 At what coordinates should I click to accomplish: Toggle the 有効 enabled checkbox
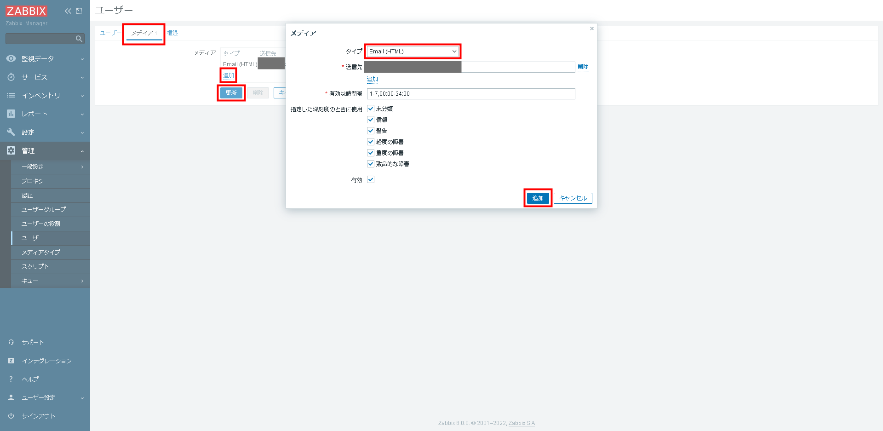point(371,179)
